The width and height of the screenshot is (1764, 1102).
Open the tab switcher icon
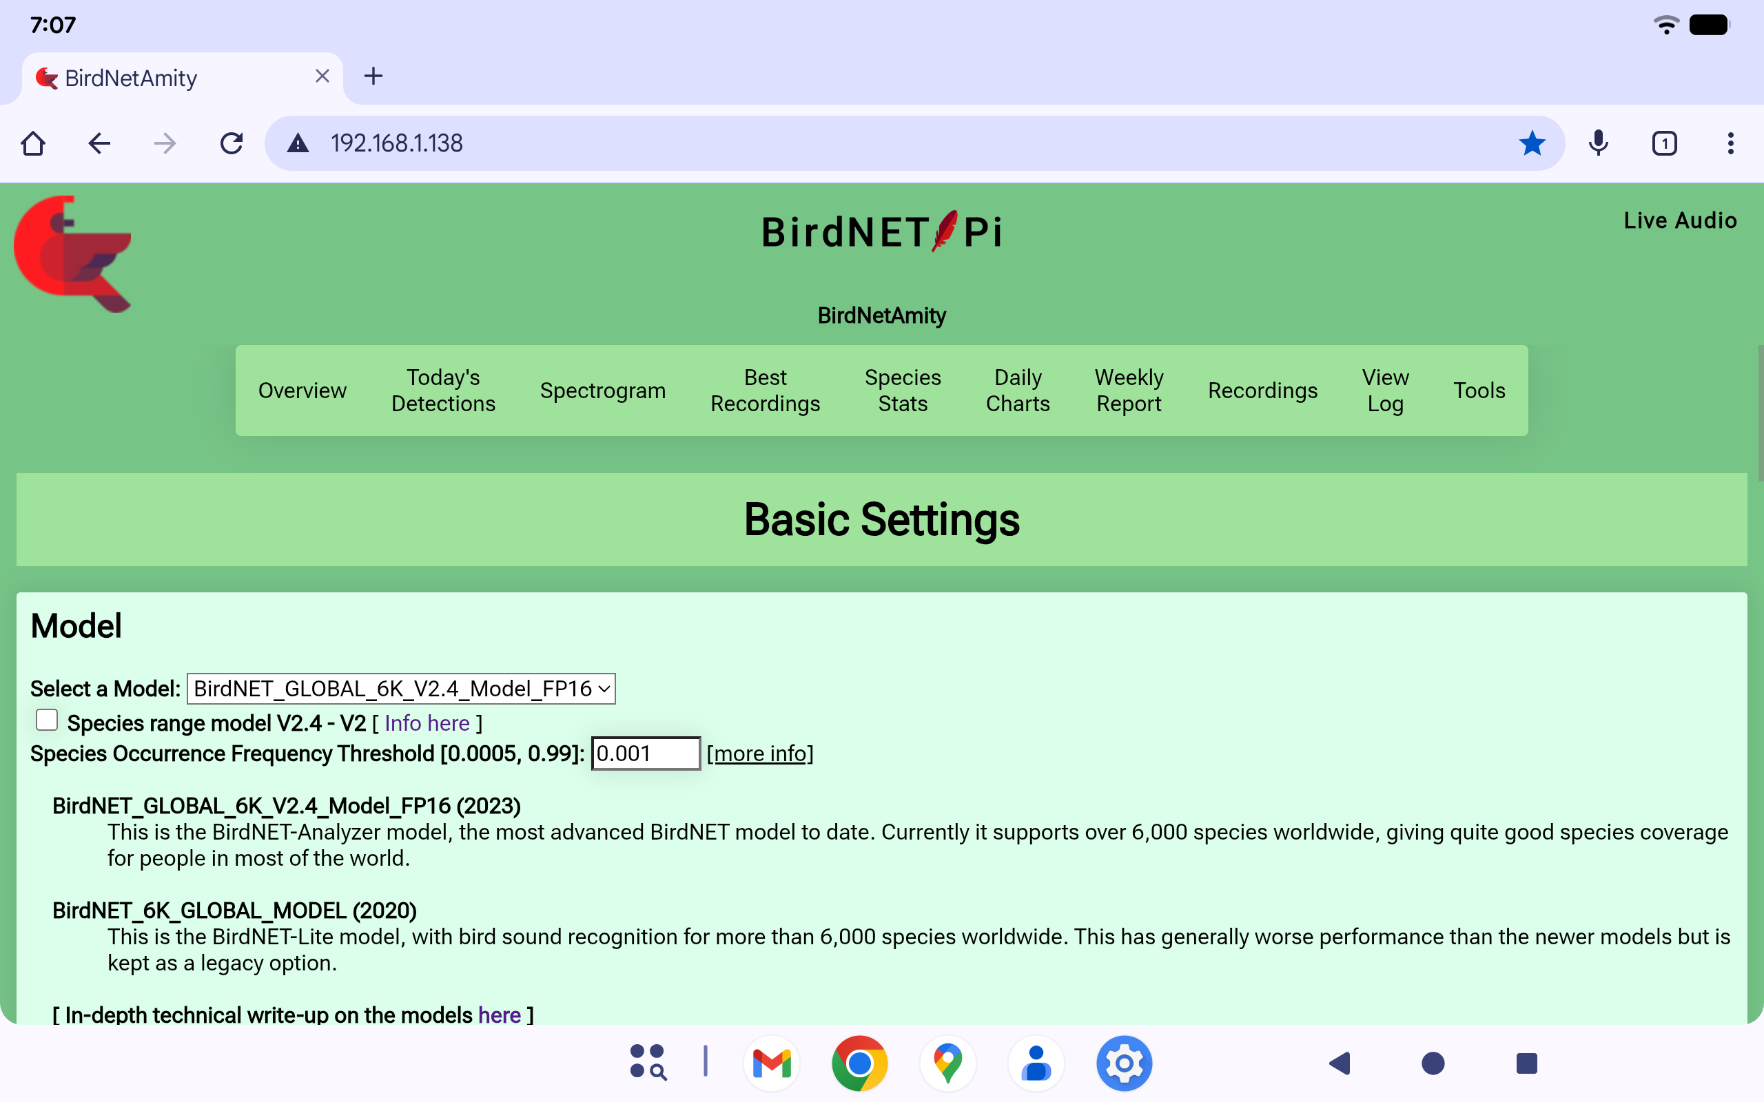click(1664, 143)
